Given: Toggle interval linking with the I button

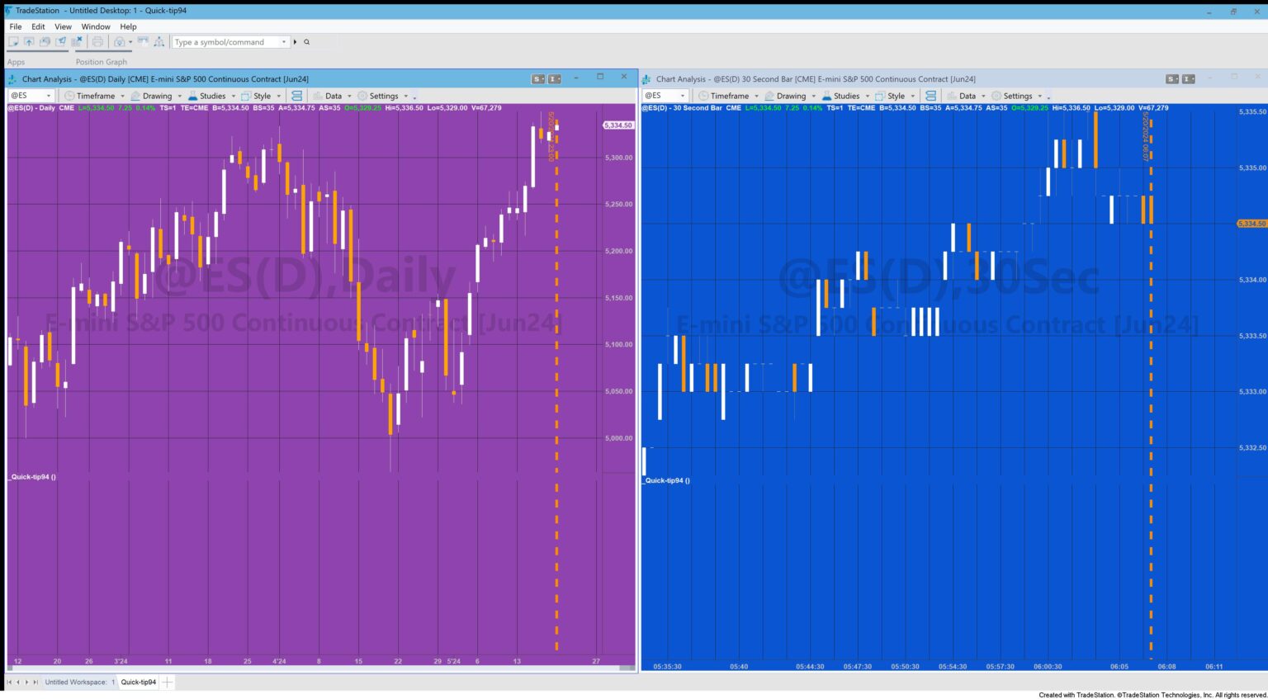Looking at the screenshot, I should point(555,78).
